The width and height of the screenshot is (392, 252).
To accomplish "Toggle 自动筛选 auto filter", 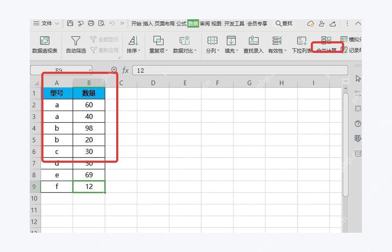I will [76, 45].
